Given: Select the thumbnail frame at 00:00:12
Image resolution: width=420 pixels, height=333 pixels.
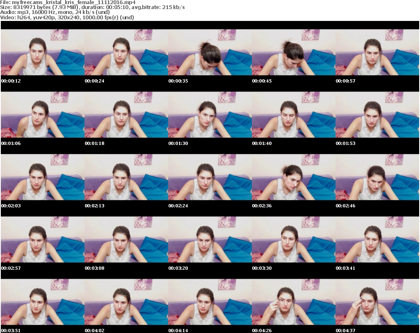Looking at the screenshot, I should pyautogui.click(x=43, y=52).
